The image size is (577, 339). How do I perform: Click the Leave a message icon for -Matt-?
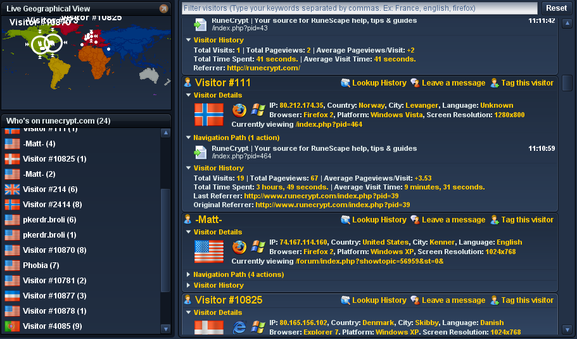coord(415,220)
